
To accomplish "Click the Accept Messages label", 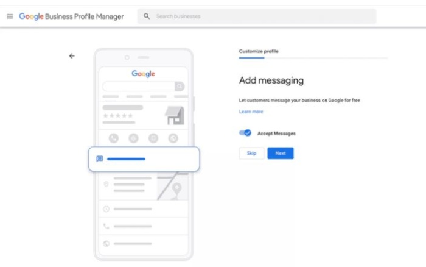I will point(276,133).
